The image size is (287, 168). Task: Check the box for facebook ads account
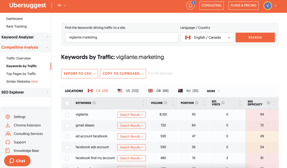[67, 147]
